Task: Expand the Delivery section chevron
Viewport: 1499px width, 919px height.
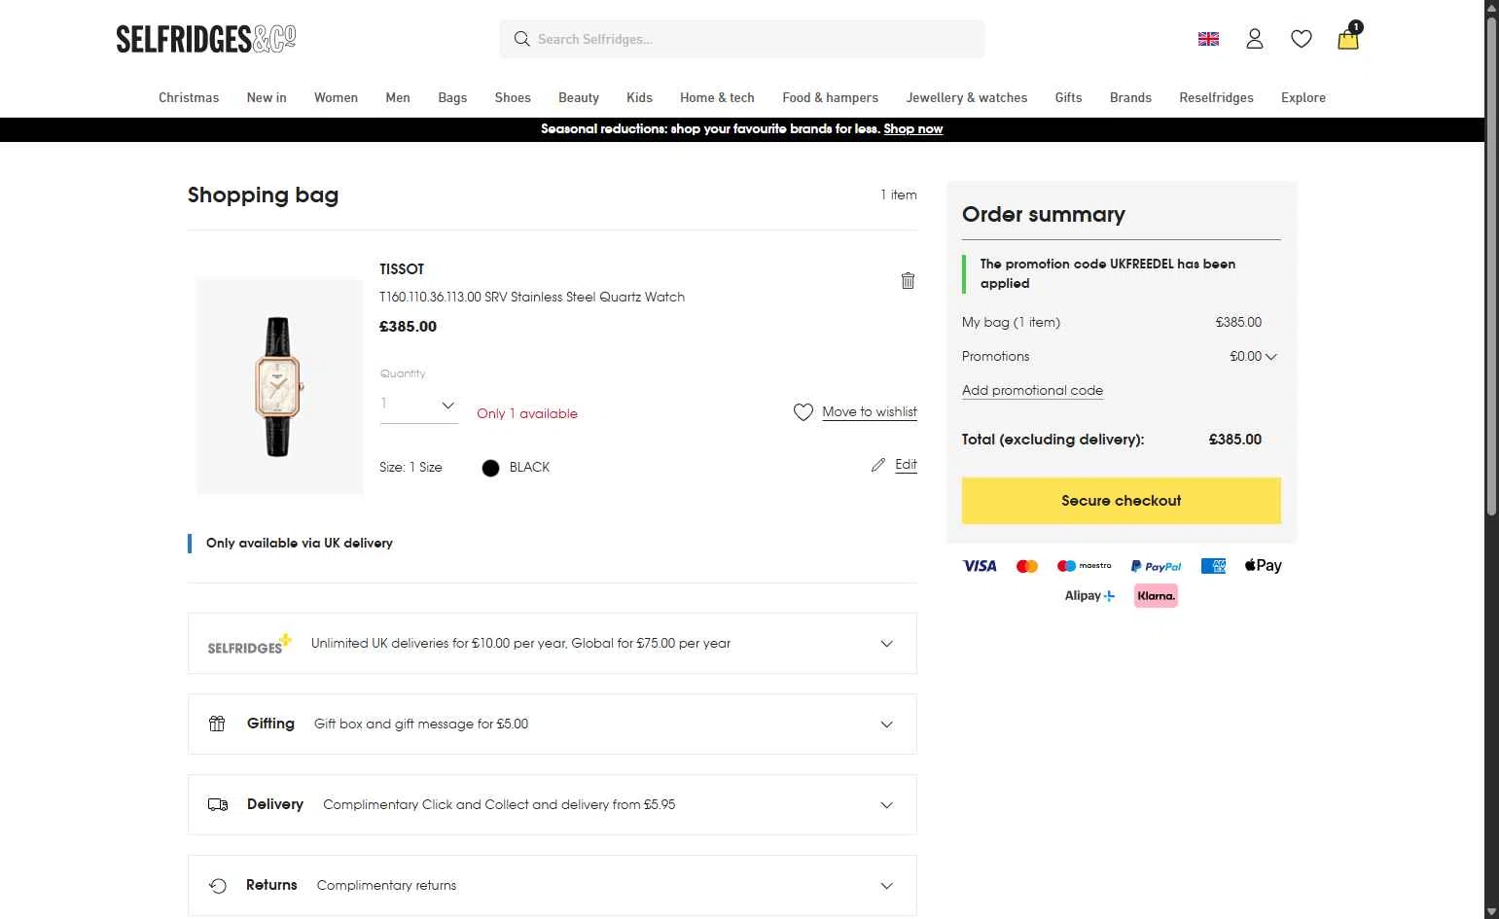Action: (x=886, y=805)
